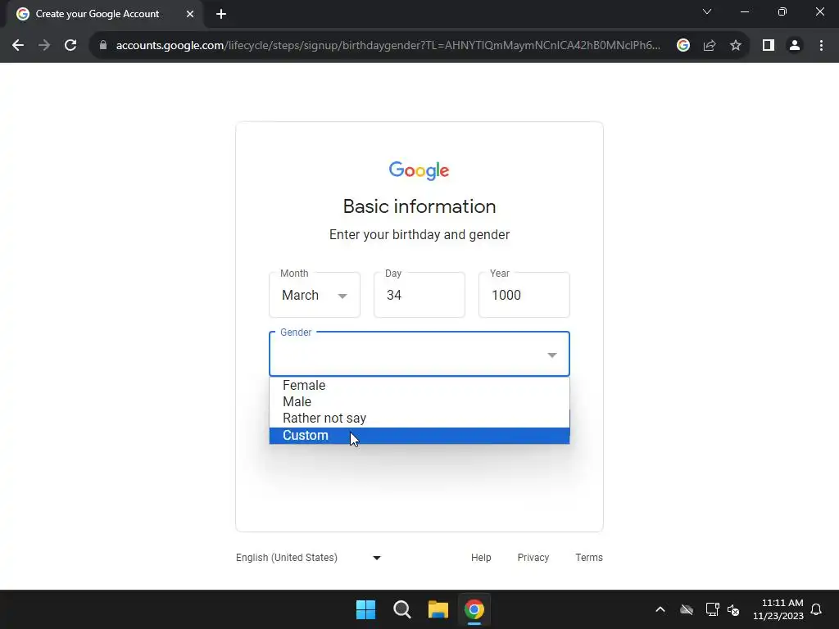This screenshot has height=629, width=839.
Task: Click the network display tray icon
Action: [x=712, y=609]
